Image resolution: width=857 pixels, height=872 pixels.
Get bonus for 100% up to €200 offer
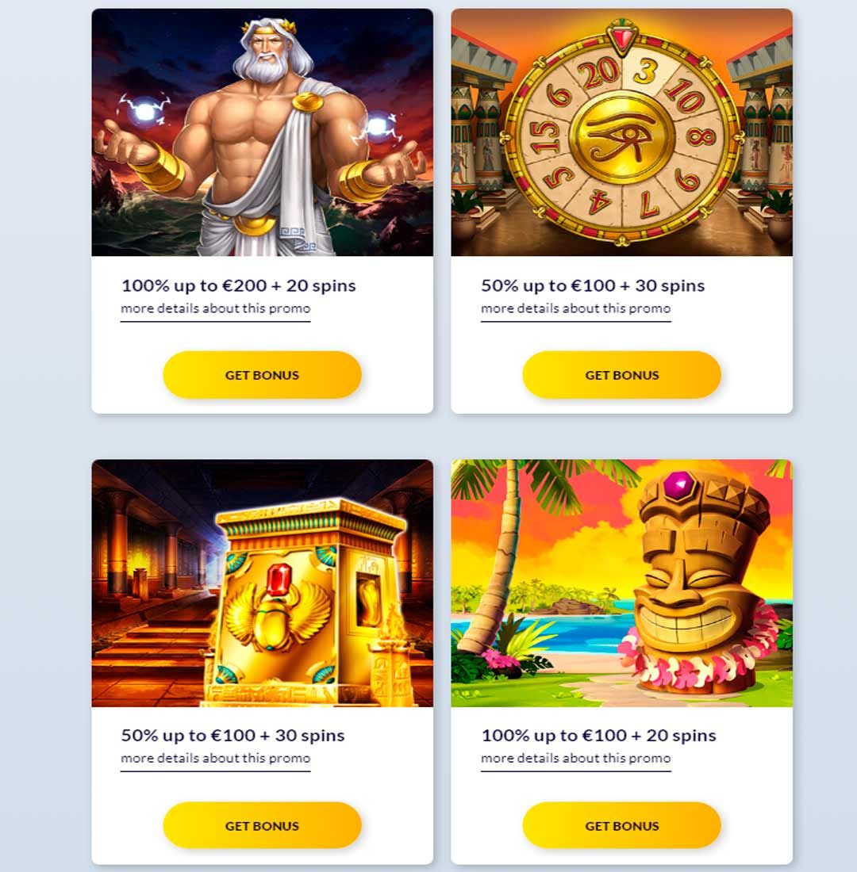[x=263, y=375]
